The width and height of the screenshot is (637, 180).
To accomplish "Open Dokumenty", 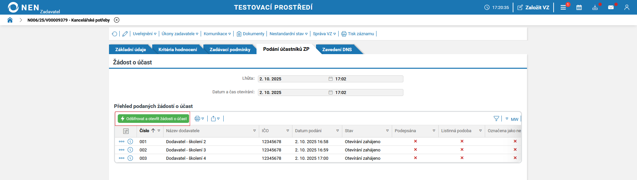I will click(251, 34).
